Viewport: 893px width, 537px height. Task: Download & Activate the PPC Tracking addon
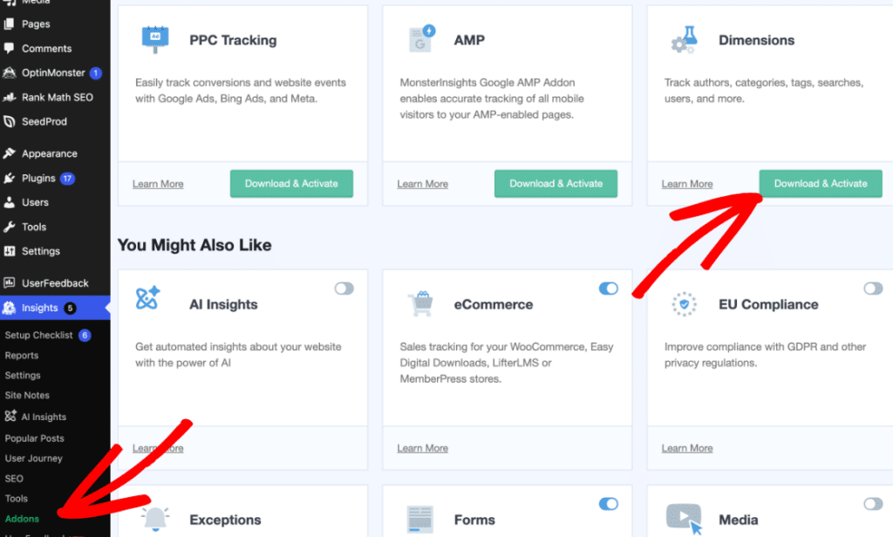291,184
